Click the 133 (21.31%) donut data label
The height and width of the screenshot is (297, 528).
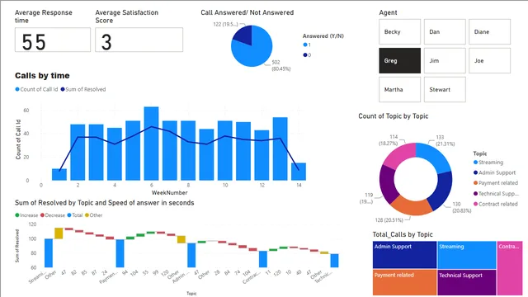coord(445,140)
